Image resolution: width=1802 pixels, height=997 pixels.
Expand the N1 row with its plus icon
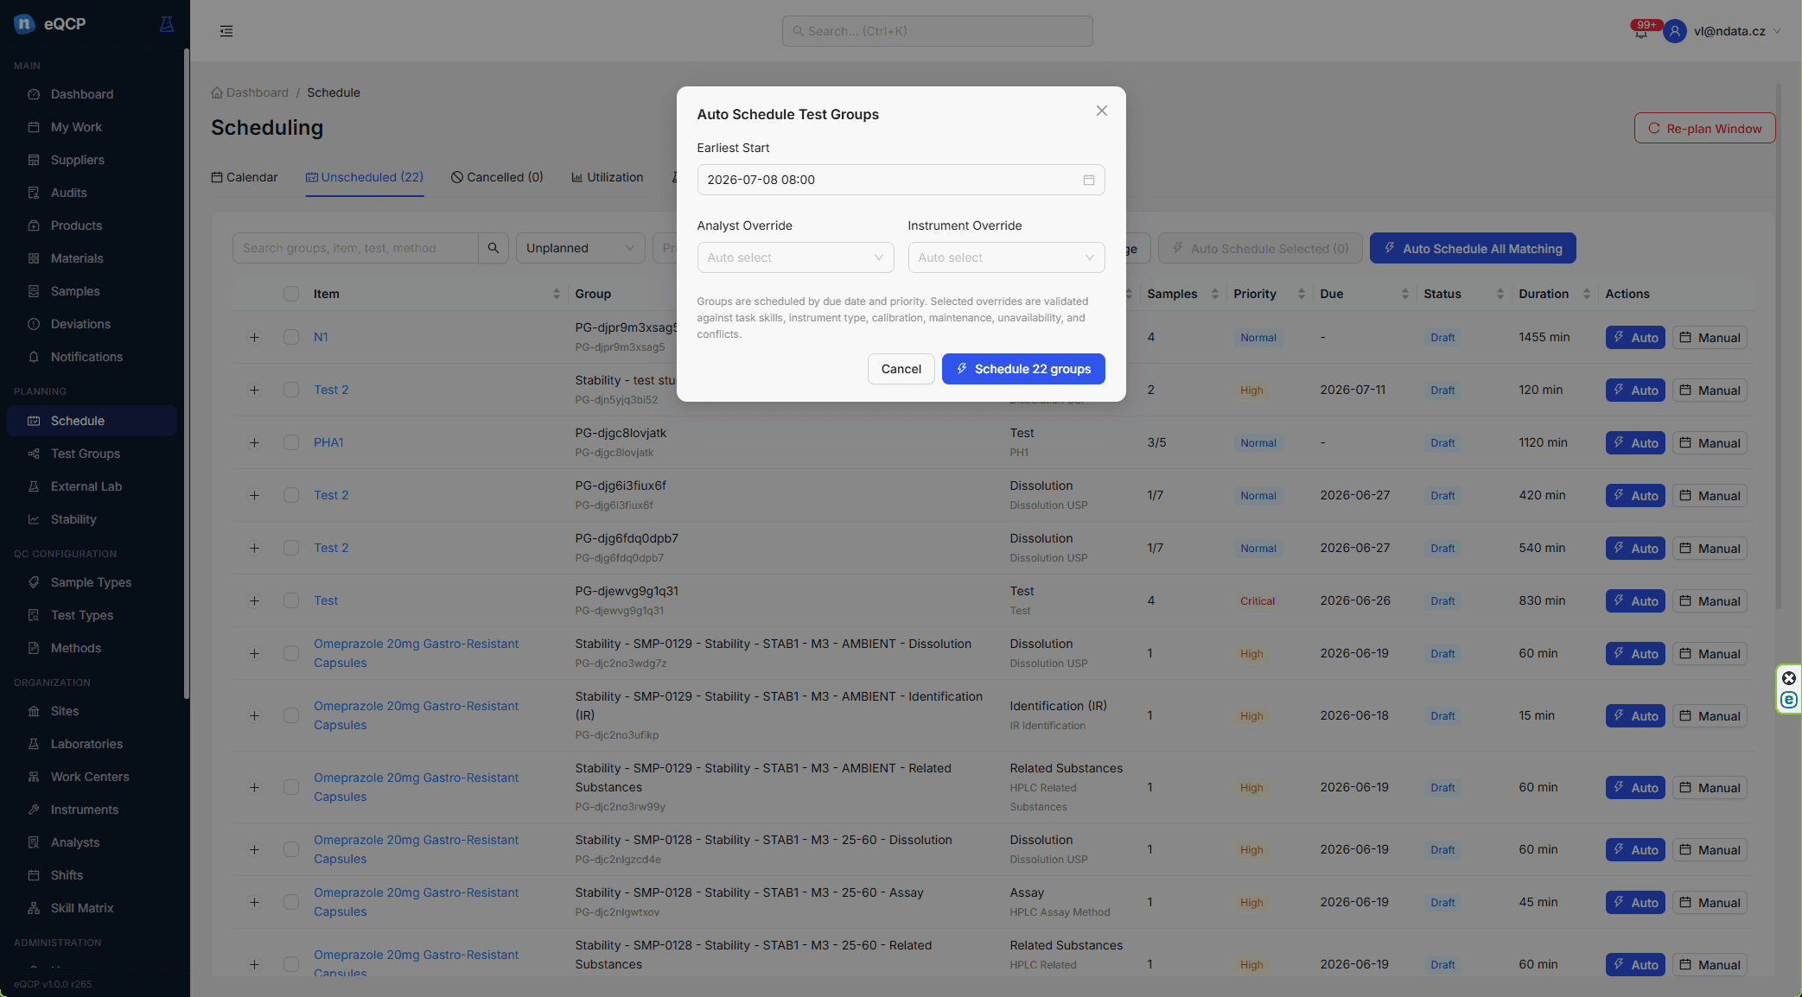pyautogui.click(x=254, y=337)
